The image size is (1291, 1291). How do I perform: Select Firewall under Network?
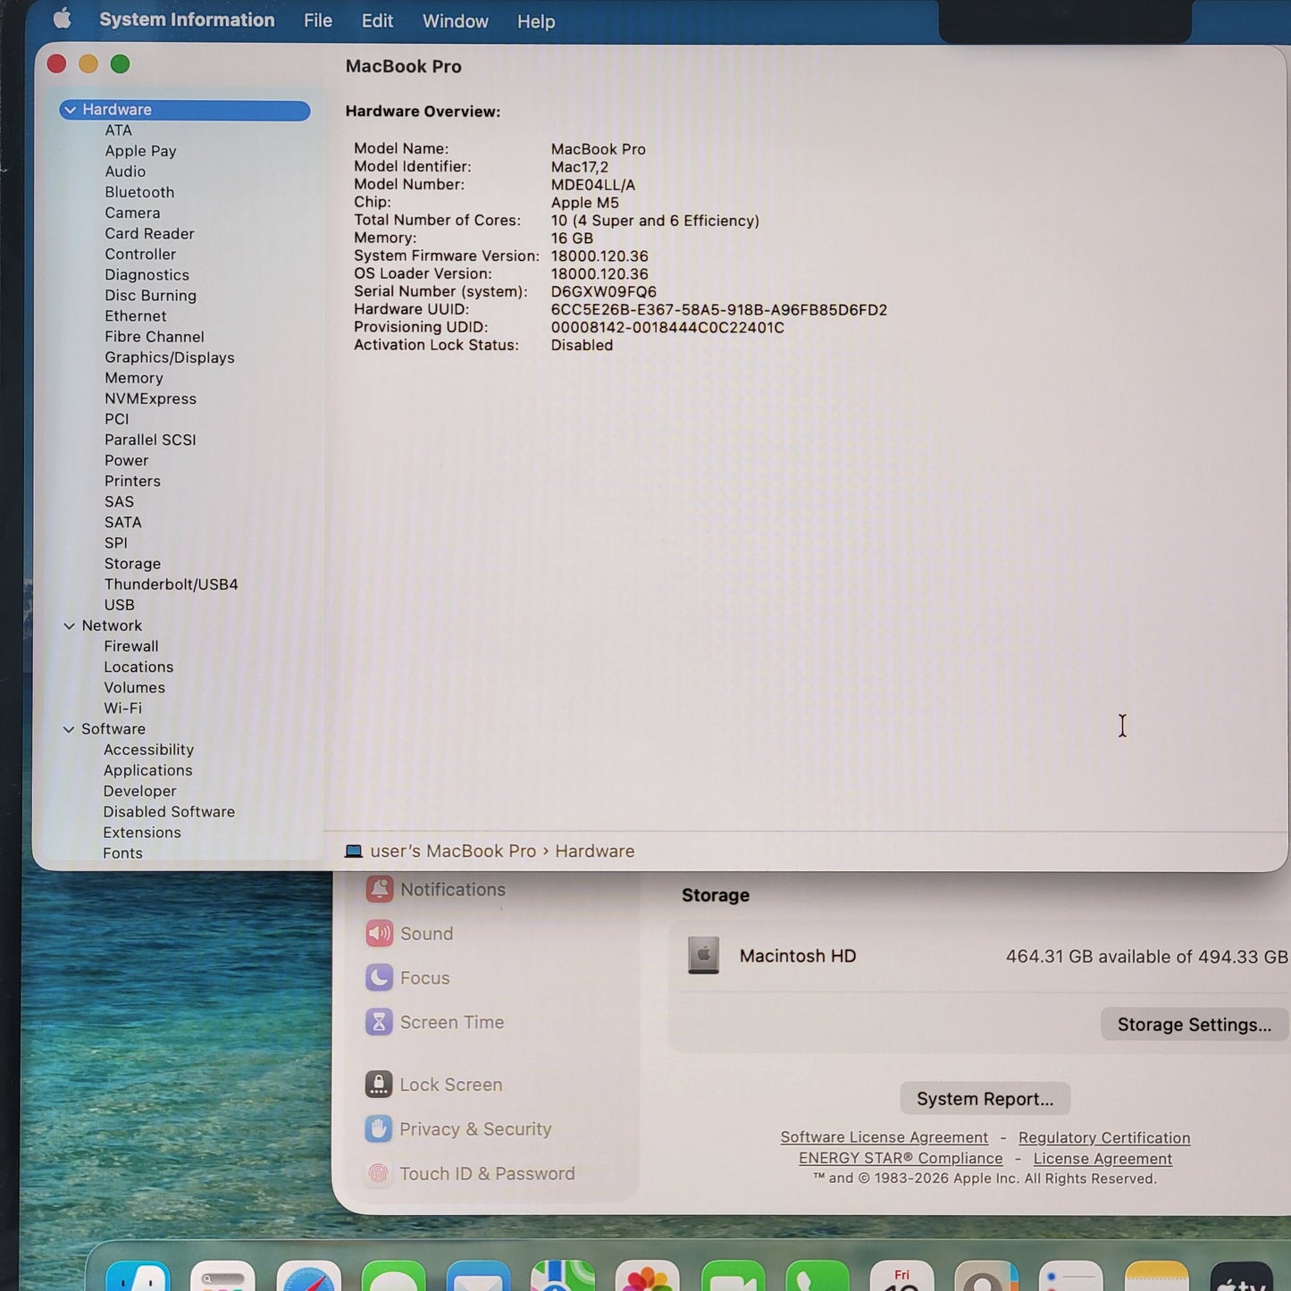coord(130,646)
